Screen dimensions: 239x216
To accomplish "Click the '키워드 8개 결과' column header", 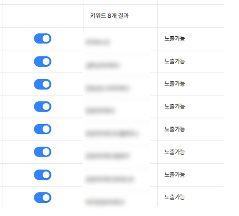I will coord(109,16).
